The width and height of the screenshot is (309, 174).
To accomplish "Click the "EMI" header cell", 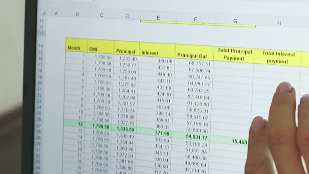I will [x=101, y=46].
